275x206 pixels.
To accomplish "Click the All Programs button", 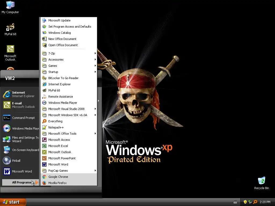I will [20, 182].
